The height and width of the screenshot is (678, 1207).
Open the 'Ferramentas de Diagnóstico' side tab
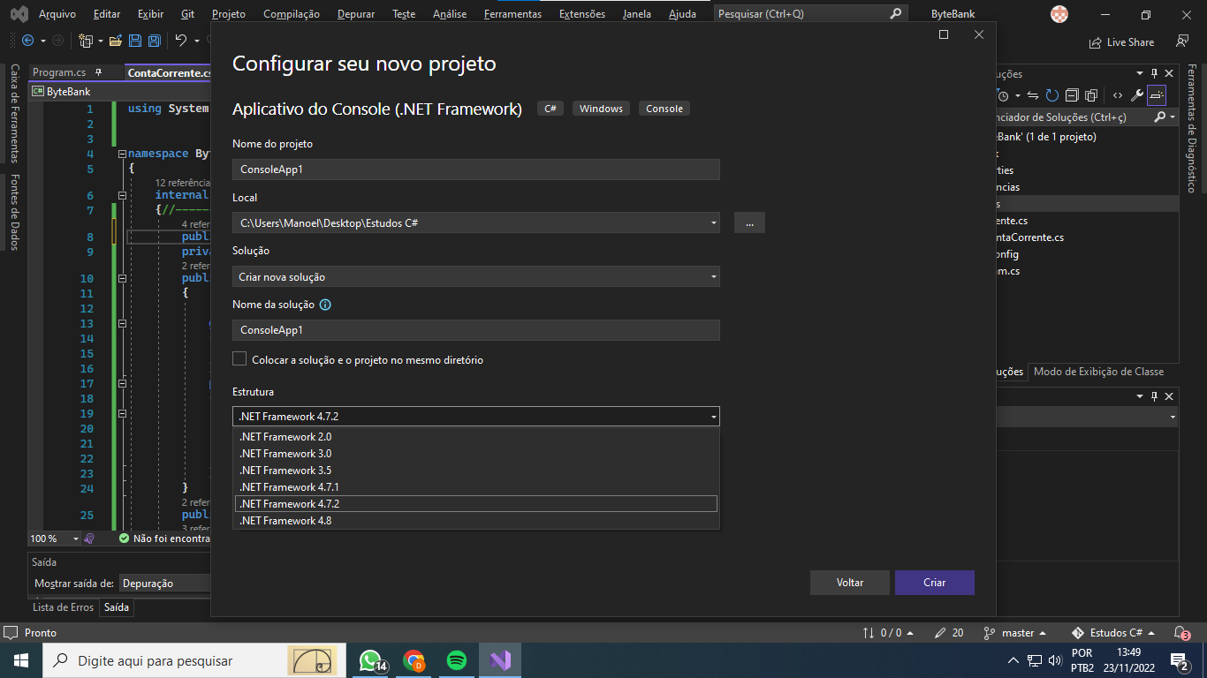click(1191, 128)
